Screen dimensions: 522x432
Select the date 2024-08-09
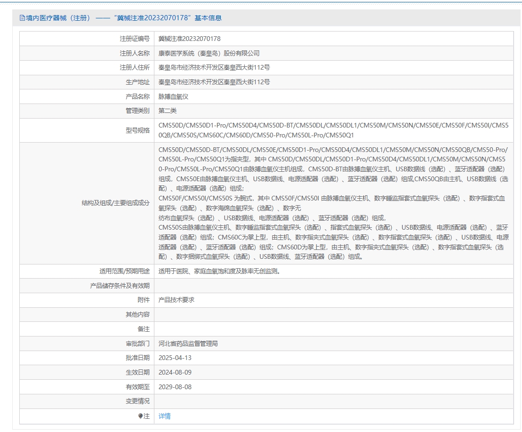[175, 372]
